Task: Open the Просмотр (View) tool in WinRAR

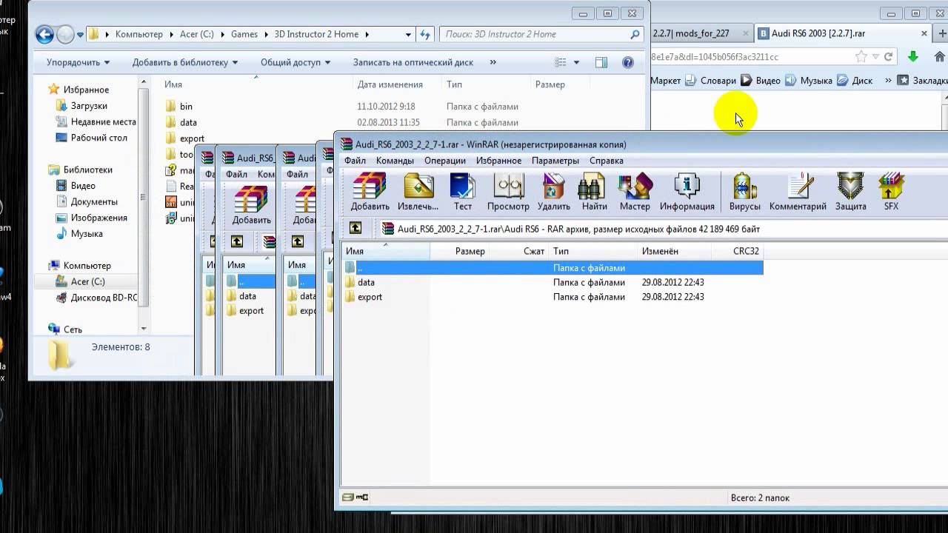Action: pyautogui.click(x=508, y=192)
